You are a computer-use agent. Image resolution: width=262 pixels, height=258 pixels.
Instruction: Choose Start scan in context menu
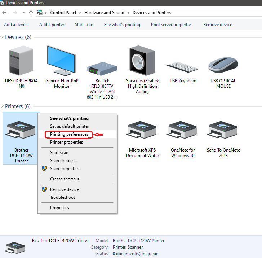tap(77, 153)
